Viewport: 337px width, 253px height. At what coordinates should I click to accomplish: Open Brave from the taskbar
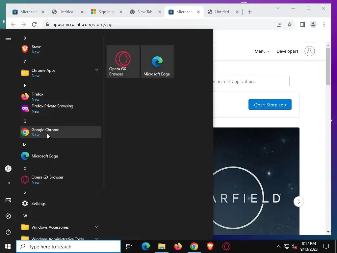(x=210, y=246)
